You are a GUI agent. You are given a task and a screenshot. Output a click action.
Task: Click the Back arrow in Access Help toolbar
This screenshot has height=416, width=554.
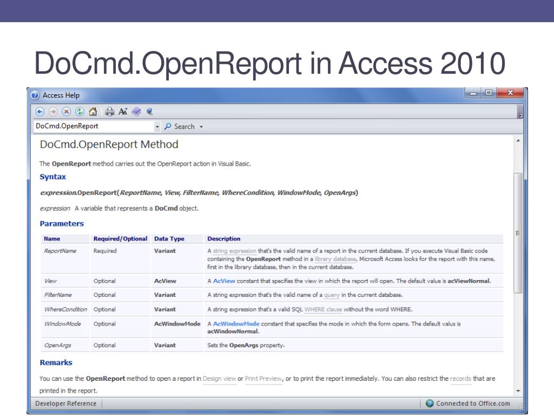(39, 112)
